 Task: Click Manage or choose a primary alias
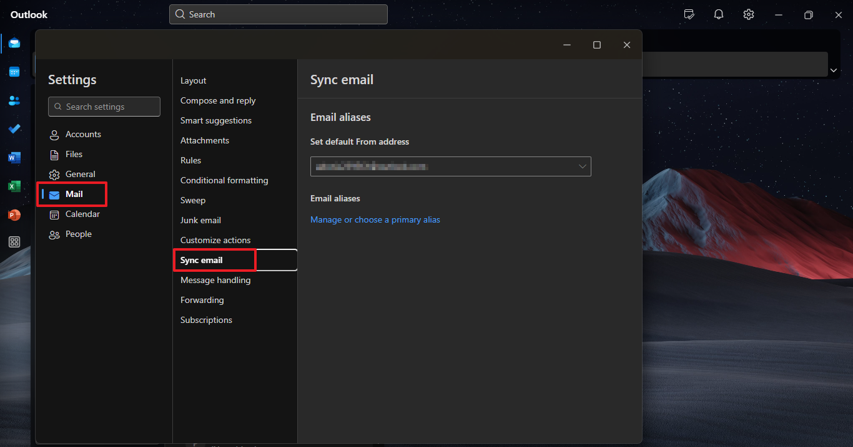375,219
